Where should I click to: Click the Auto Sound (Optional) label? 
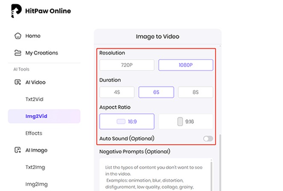coord(127,139)
